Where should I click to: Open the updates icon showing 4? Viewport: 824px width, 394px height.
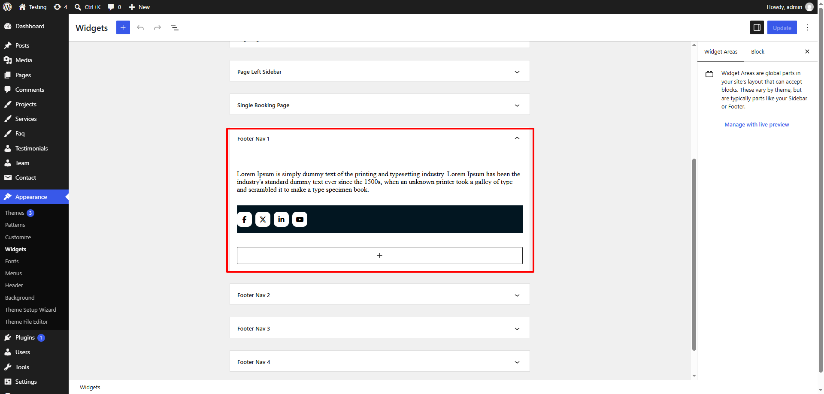(x=60, y=7)
